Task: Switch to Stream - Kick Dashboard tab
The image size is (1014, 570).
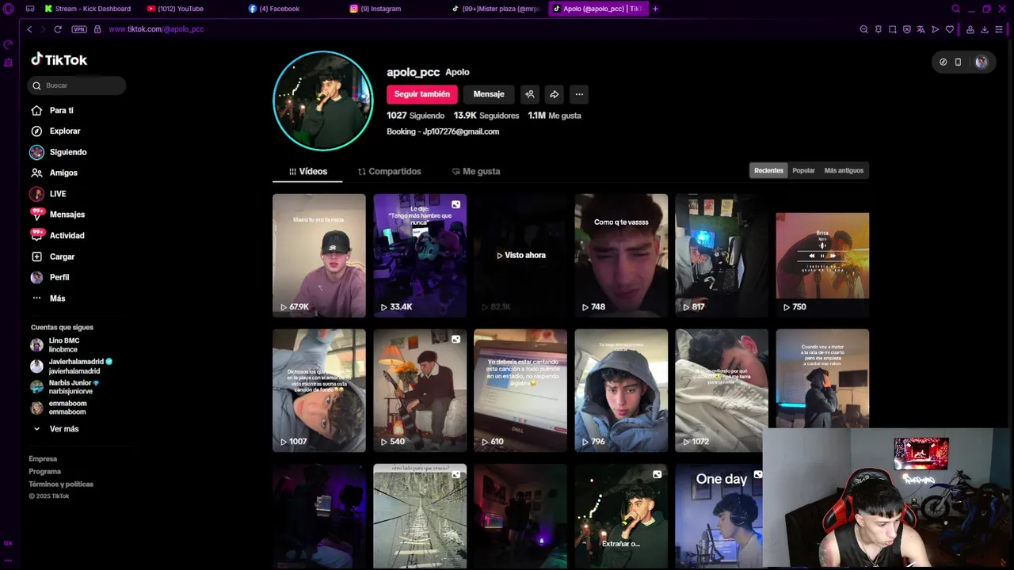Action: tap(87, 9)
